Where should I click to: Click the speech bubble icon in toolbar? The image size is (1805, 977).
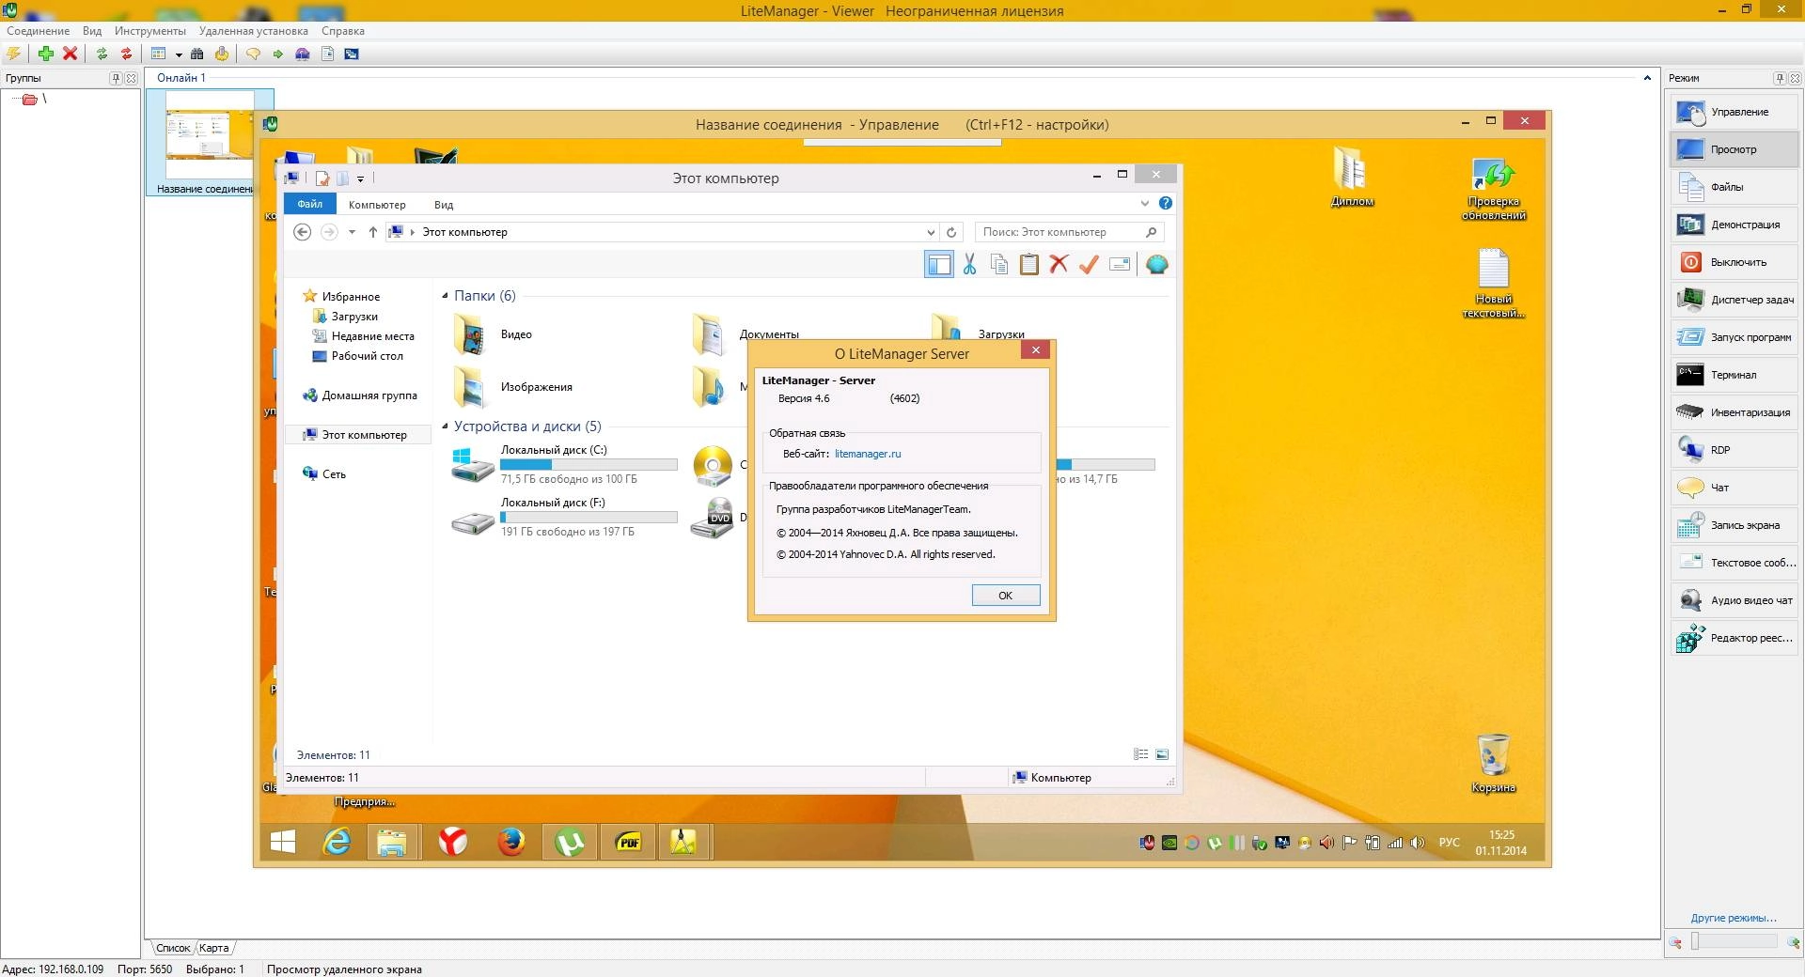253,54
